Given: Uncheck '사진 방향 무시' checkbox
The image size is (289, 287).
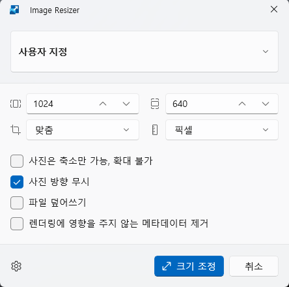Looking at the screenshot, I should [17, 182].
